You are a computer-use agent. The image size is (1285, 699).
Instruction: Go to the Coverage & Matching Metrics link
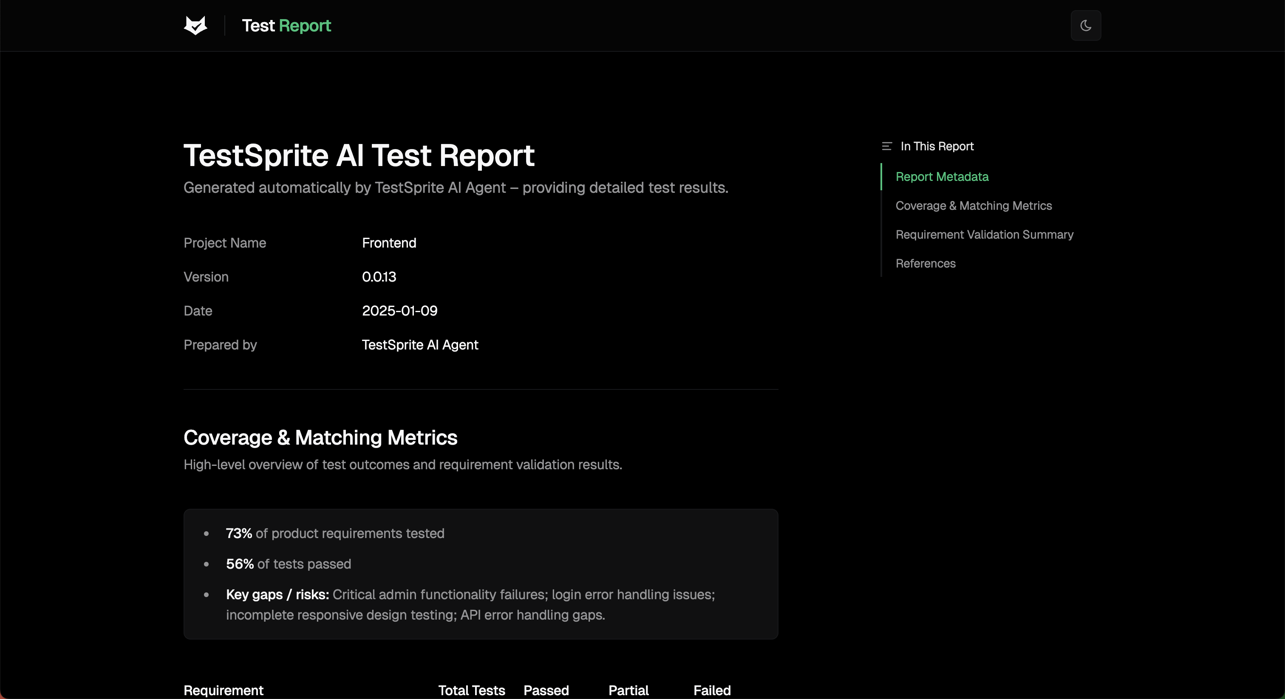click(x=973, y=206)
